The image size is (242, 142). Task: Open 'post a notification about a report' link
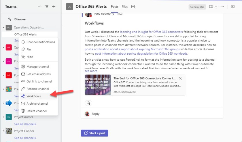[x=132, y=49]
